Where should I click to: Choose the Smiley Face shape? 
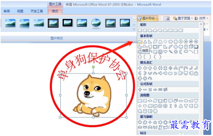[160, 52]
